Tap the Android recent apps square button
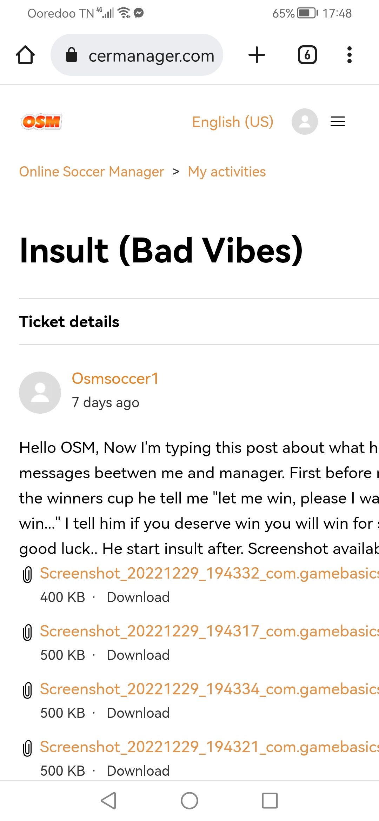Image resolution: width=379 pixels, height=821 pixels. (x=270, y=801)
